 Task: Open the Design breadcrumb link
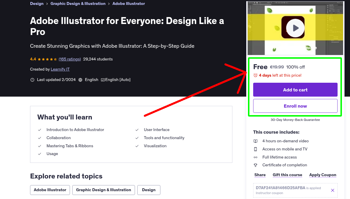point(37,4)
